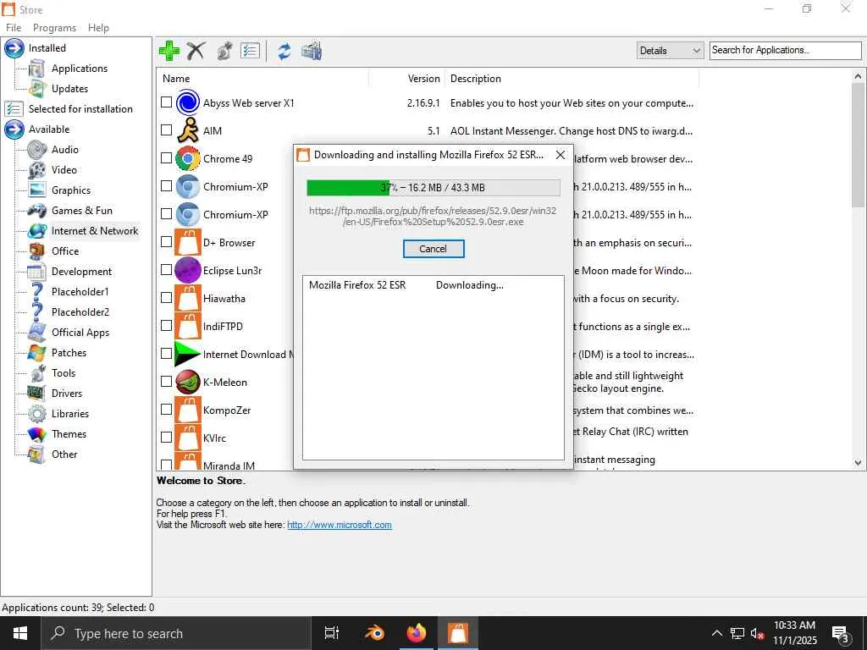Tick the K-Meleon checkbox
Viewport: 867px width, 650px height.
tap(167, 382)
